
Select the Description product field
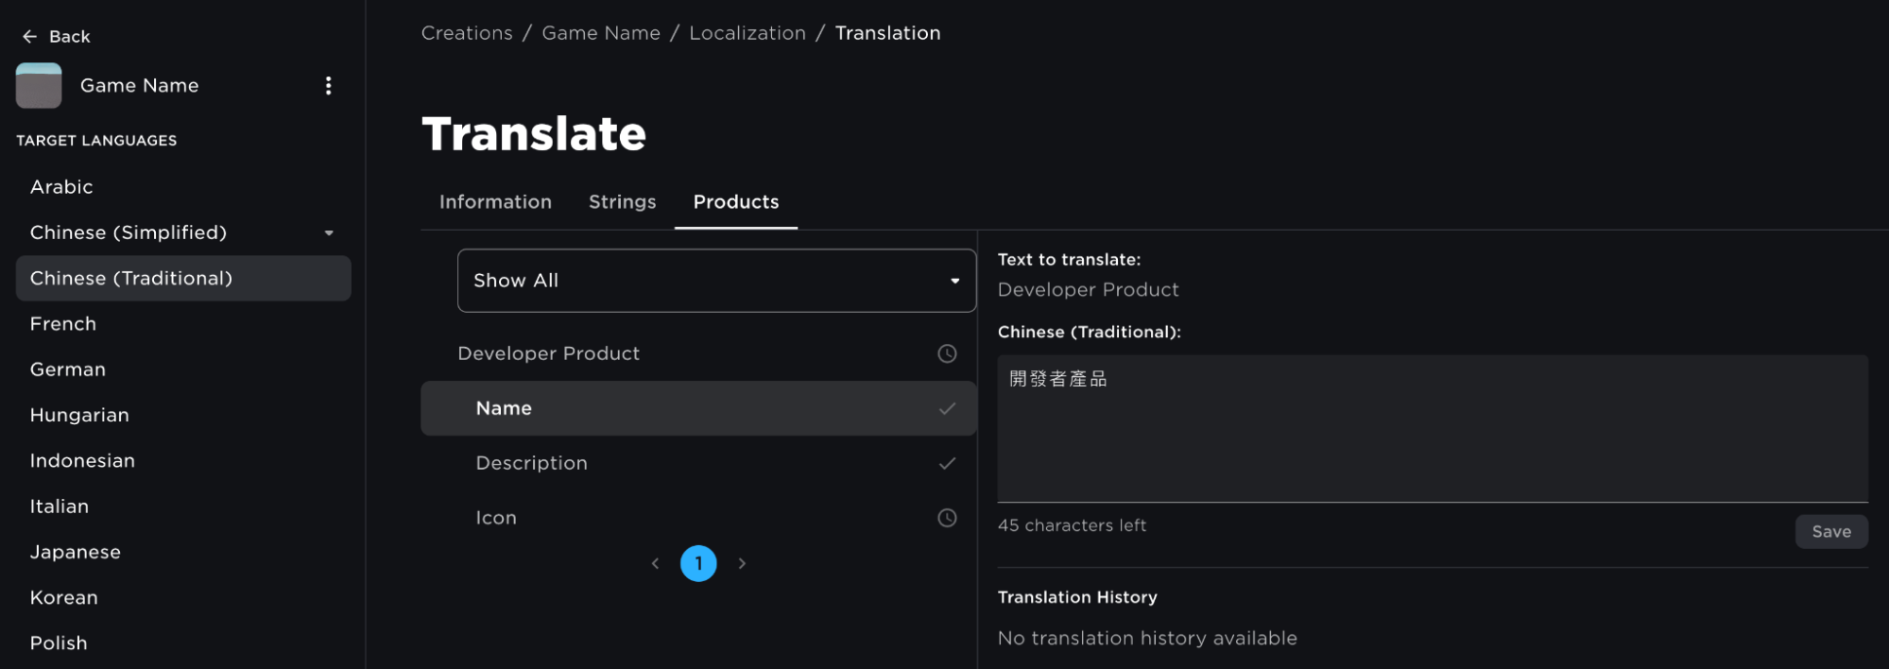coord(531,463)
